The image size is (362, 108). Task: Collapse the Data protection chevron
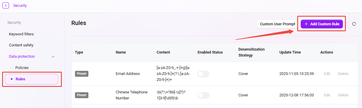tap(53, 57)
